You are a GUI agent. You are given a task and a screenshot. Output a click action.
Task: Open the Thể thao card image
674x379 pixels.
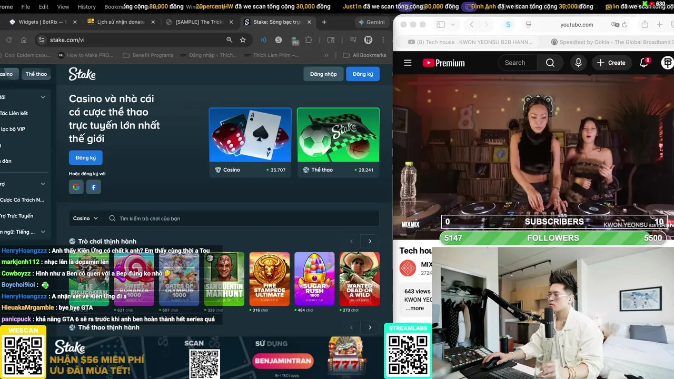pos(338,135)
